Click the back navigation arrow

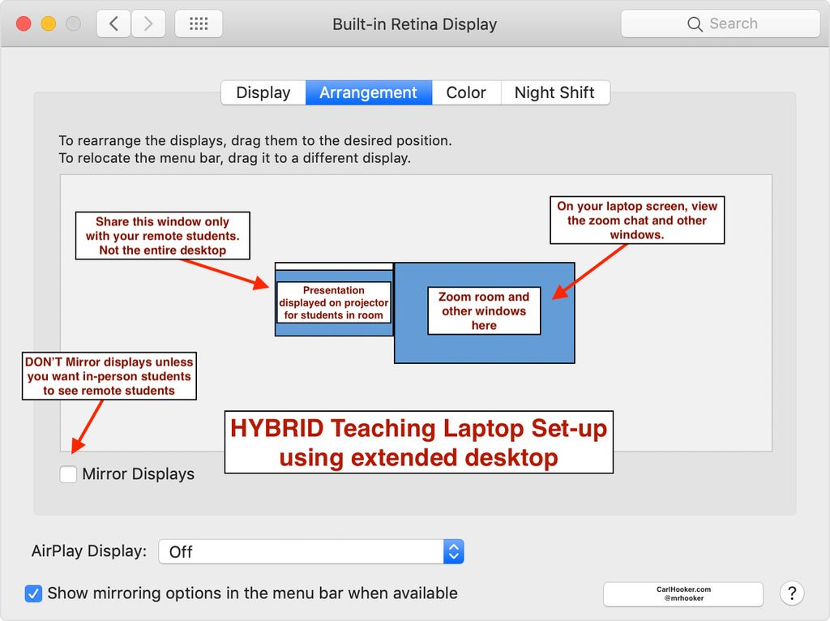[x=113, y=24]
